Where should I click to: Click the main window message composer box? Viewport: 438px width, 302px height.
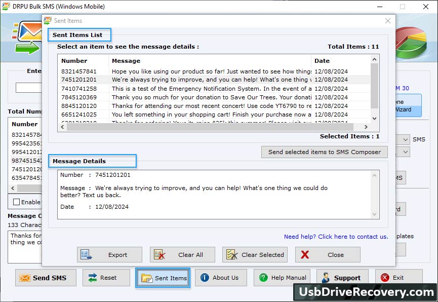point(25,247)
